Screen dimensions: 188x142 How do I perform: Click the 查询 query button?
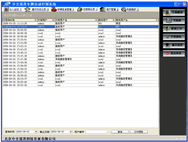coord(120,132)
